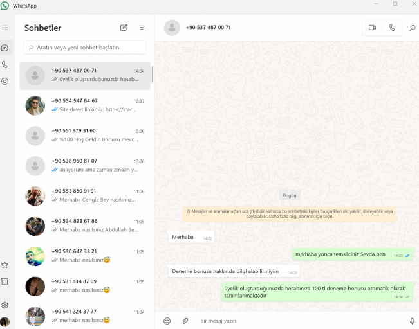Click profile photo of +90 530 642 33 21
The height and width of the screenshot is (329, 419).
pos(35,256)
